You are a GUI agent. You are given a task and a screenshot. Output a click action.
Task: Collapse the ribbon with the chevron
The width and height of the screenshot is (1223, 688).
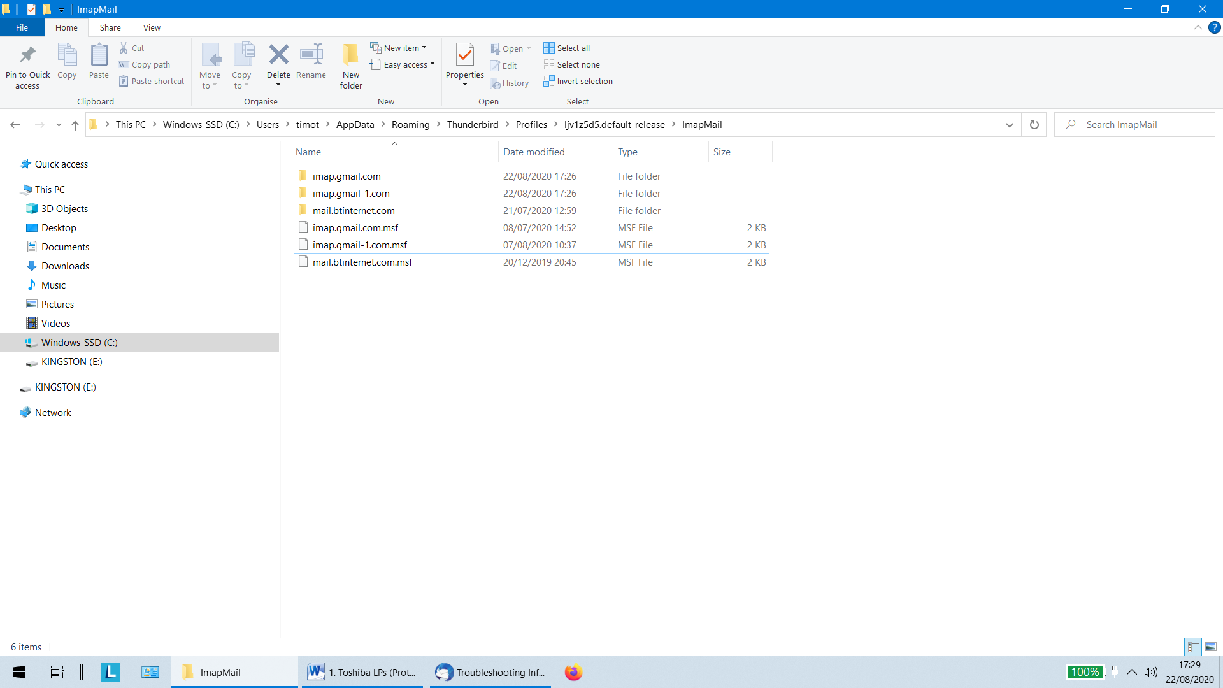[x=1198, y=27]
